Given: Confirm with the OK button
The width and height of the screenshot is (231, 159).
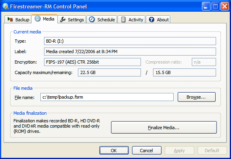Looking at the screenshot, I should point(114,150).
